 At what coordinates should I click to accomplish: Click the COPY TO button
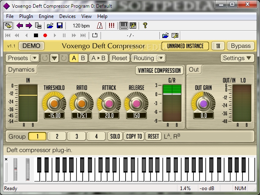[x=134, y=136]
